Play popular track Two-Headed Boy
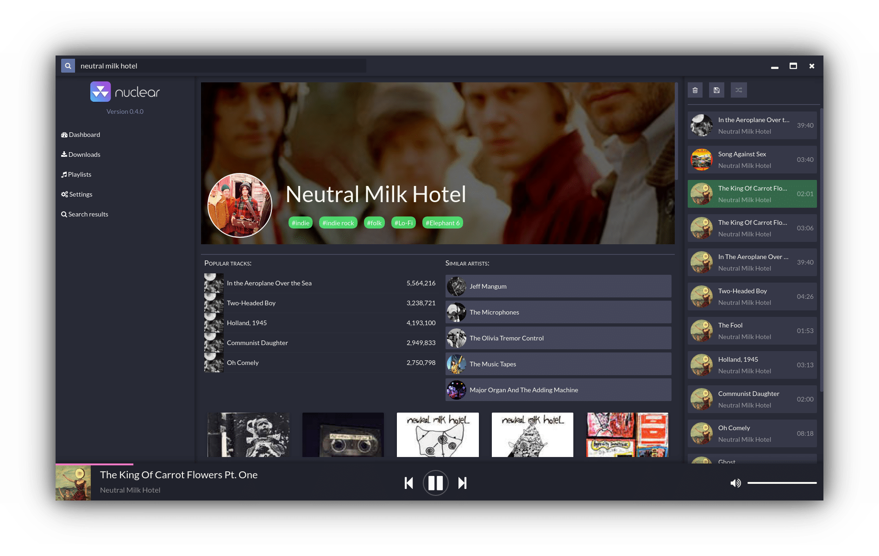 click(320, 303)
